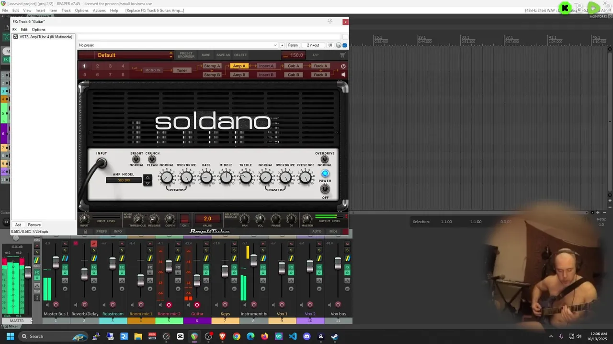Select the Cab A module
613x344 pixels.
pos(294,66)
